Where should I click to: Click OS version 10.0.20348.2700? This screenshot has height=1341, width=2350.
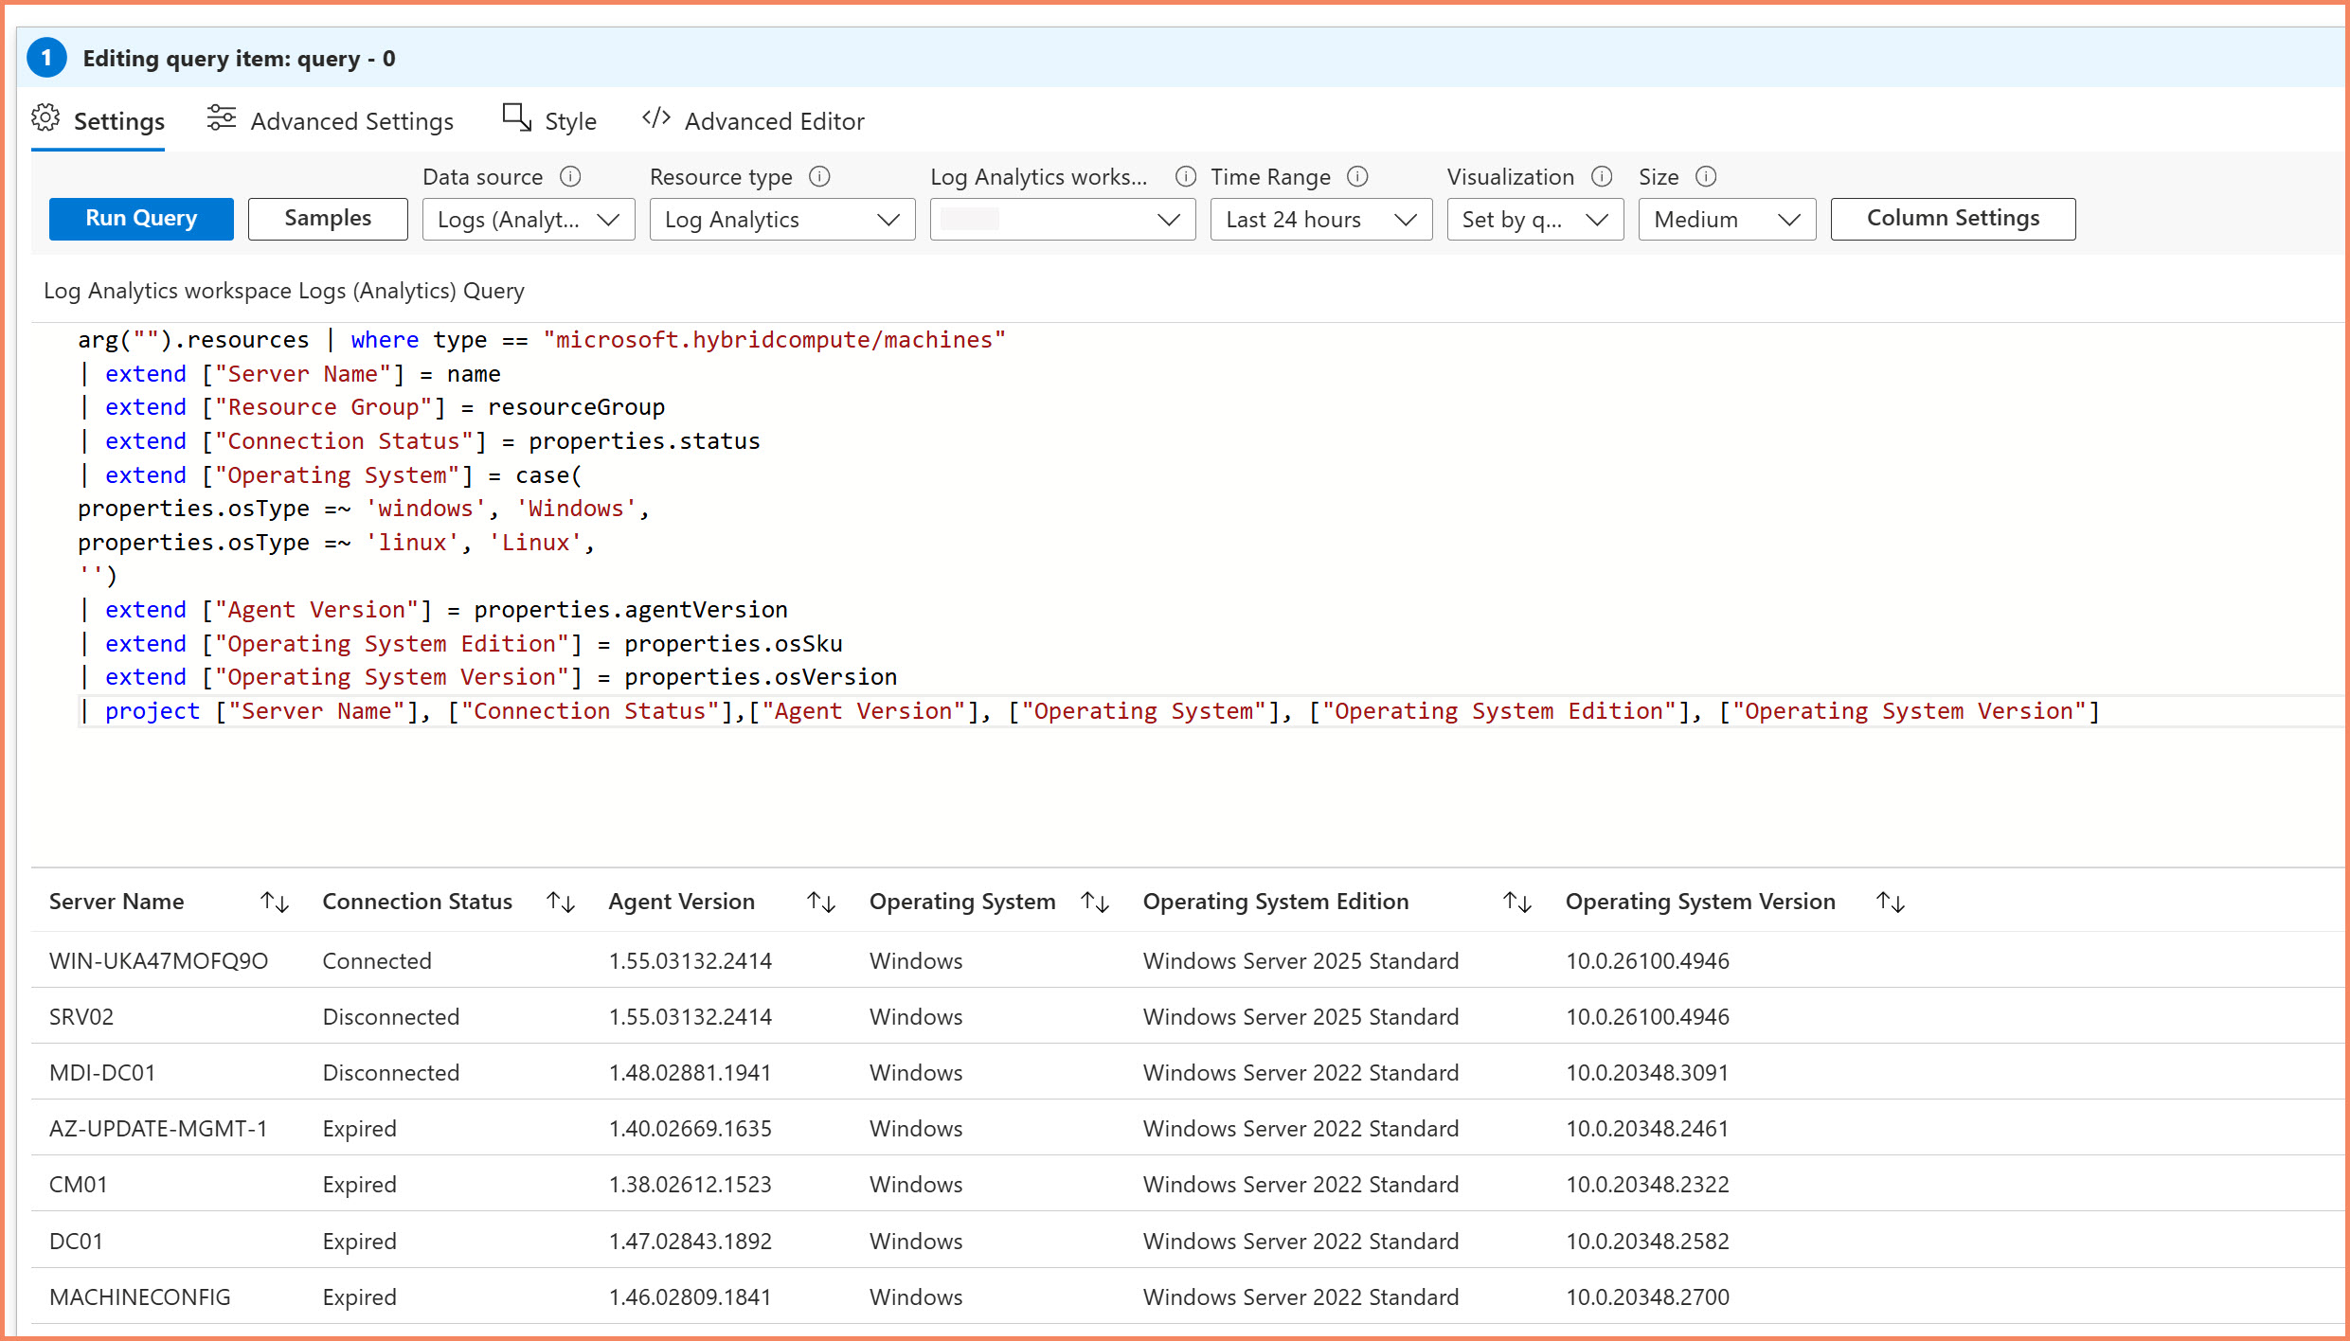(x=1647, y=1297)
